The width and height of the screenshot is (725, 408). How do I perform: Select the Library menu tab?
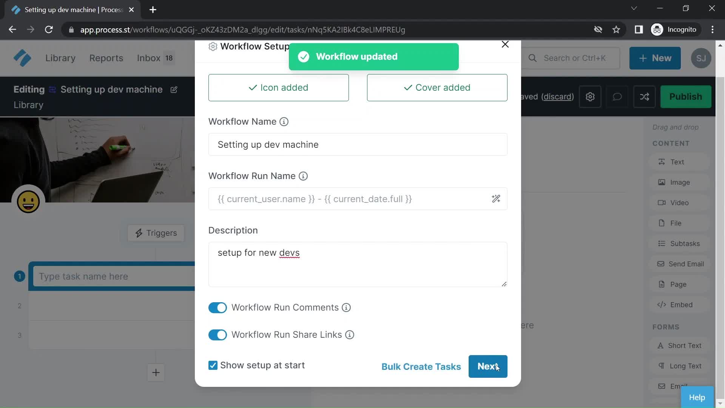(60, 58)
